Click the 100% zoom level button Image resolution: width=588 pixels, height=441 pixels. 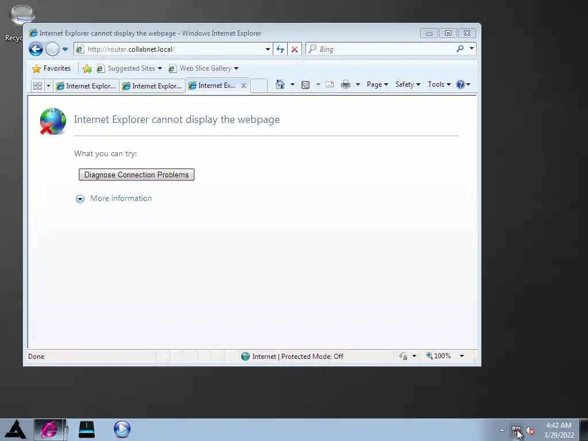[438, 356]
